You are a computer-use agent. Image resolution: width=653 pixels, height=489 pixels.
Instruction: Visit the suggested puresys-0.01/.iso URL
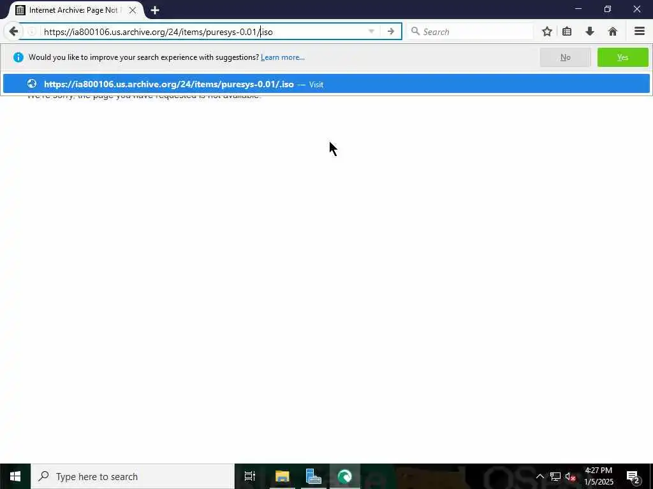point(326,84)
